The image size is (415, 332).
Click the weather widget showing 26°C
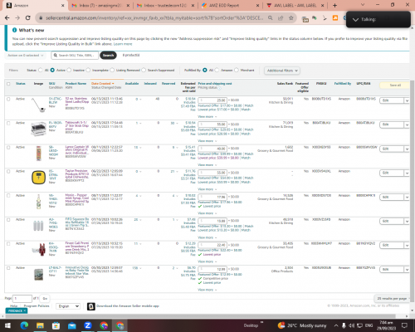302,325
